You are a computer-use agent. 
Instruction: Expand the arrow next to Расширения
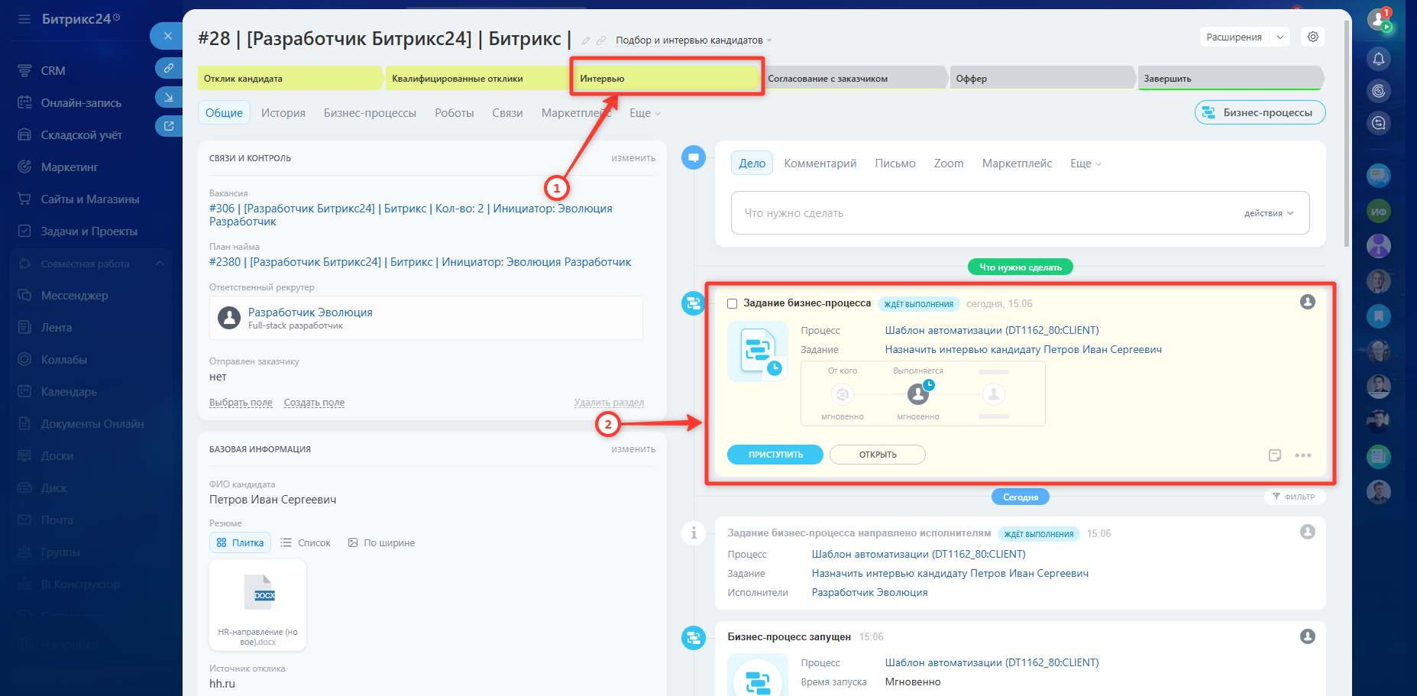pyautogui.click(x=1280, y=37)
